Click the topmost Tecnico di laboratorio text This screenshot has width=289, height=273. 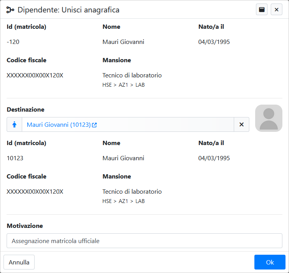(132, 75)
